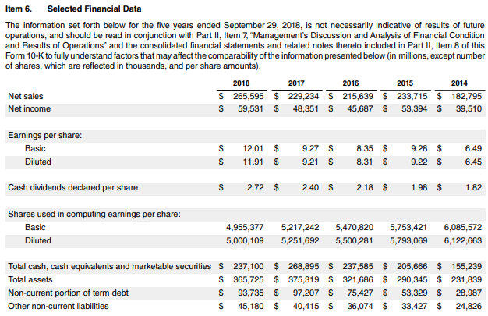Click the 2014 net income value 39,510
This screenshot has width=488, height=316.
[468, 108]
